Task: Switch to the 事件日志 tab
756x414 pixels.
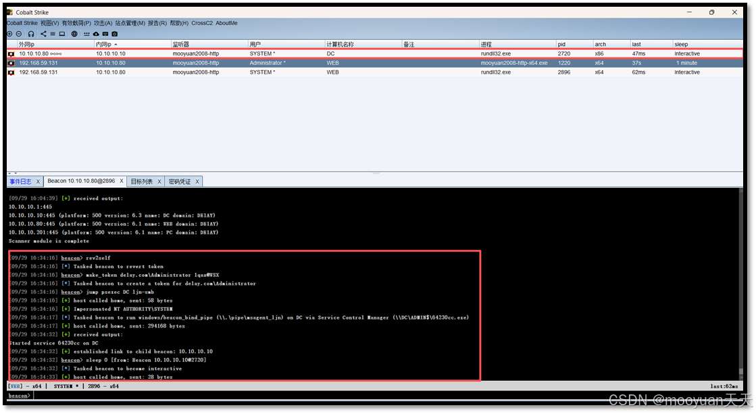Action: 21,182
